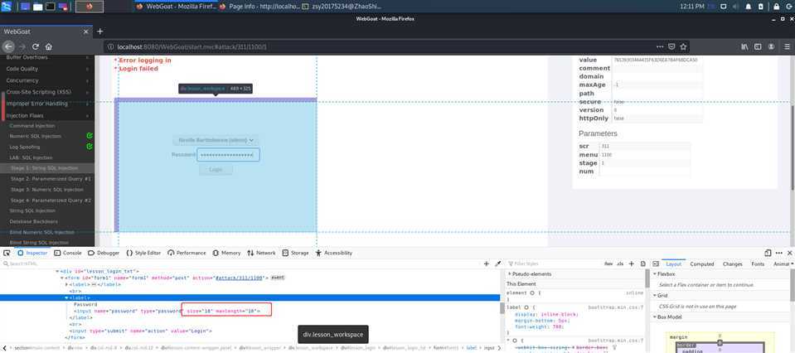Screen dimensions: 795x353
Task: Add a new CSS rule with plus icon
Action: tap(631, 264)
